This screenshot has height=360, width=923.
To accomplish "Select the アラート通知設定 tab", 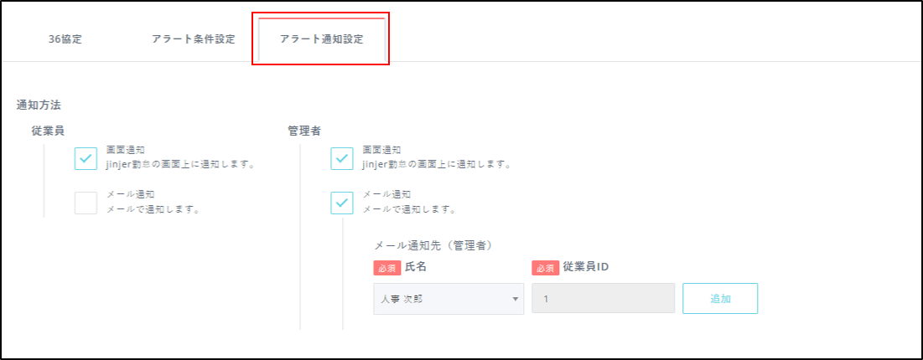I will [x=322, y=39].
